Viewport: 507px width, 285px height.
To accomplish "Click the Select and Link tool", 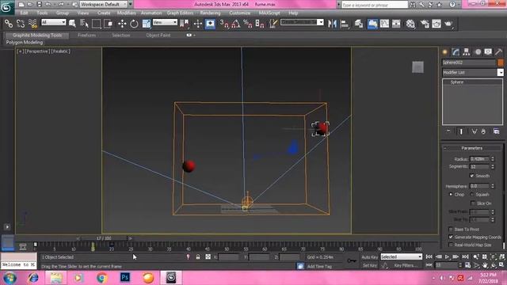I will coord(9,24).
